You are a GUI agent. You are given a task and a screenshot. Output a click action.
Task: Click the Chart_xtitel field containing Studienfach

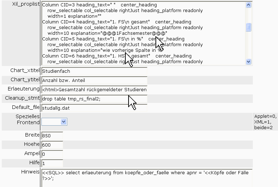point(94,71)
